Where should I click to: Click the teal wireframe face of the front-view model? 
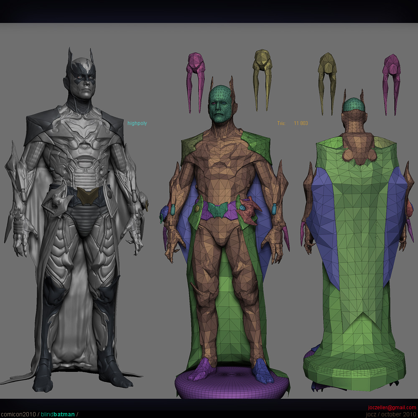click(x=220, y=104)
